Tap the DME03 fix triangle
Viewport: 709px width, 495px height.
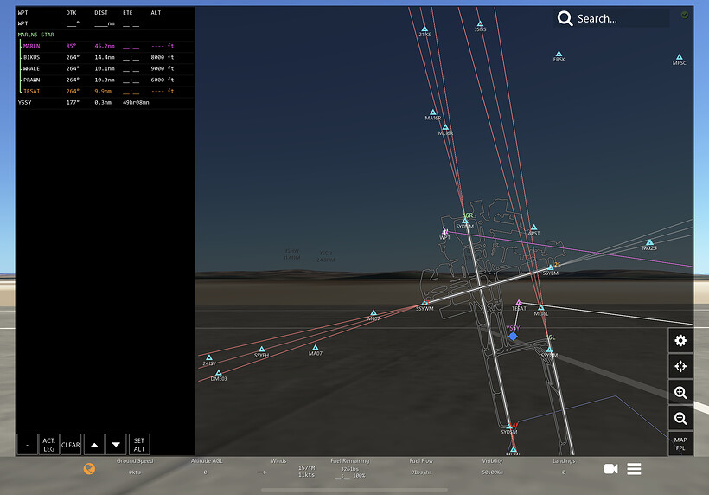pos(219,372)
